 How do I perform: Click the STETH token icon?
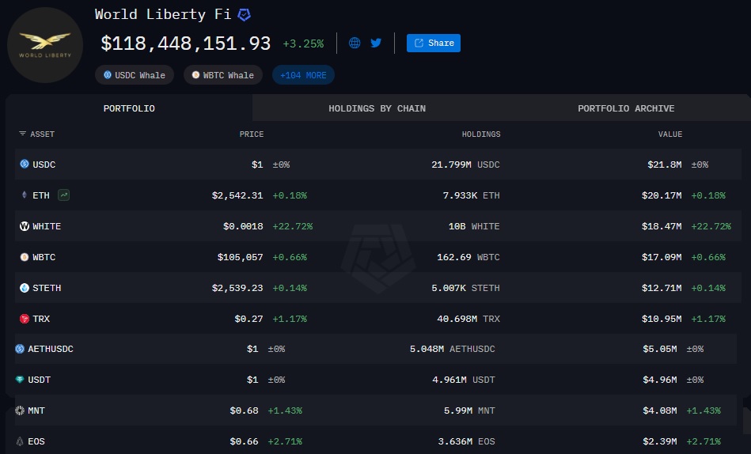click(x=25, y=288)
